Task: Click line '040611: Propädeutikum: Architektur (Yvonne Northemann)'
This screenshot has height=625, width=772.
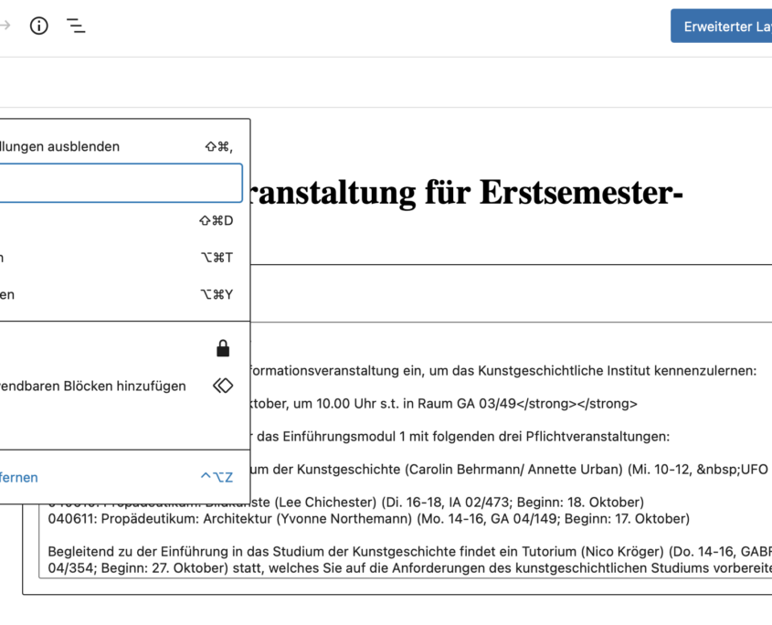Action: [x=230, y=519]
